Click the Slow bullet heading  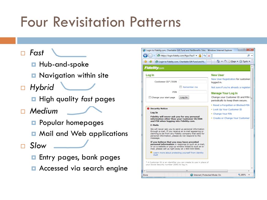[38, 146]
